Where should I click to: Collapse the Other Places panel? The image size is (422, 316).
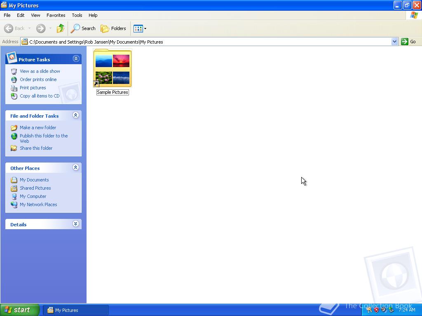click(76, 167)
